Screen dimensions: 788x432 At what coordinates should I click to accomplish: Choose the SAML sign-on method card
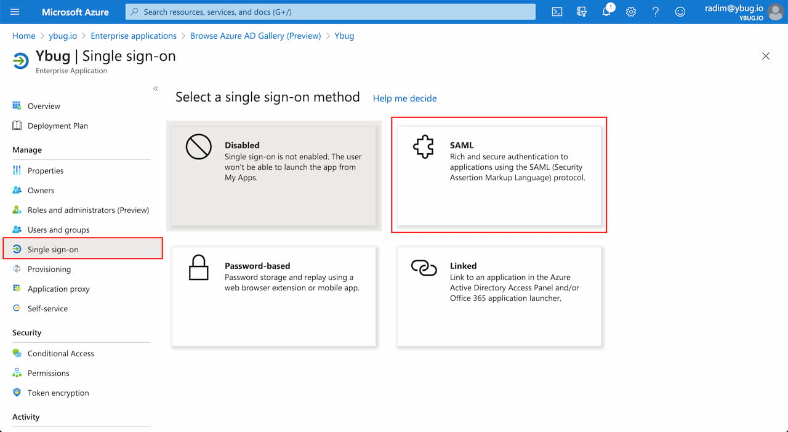(x=499, y=175)
